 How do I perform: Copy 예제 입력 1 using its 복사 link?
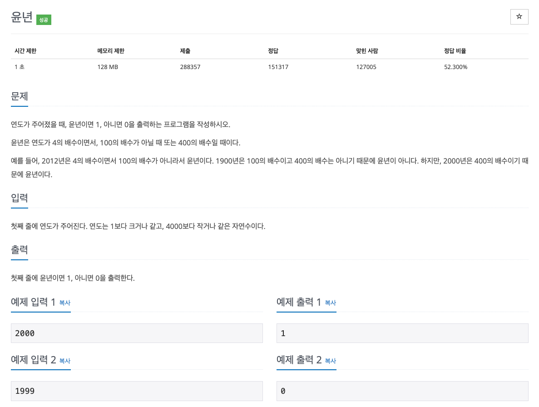pyautogui.click(x=64, y=303)
